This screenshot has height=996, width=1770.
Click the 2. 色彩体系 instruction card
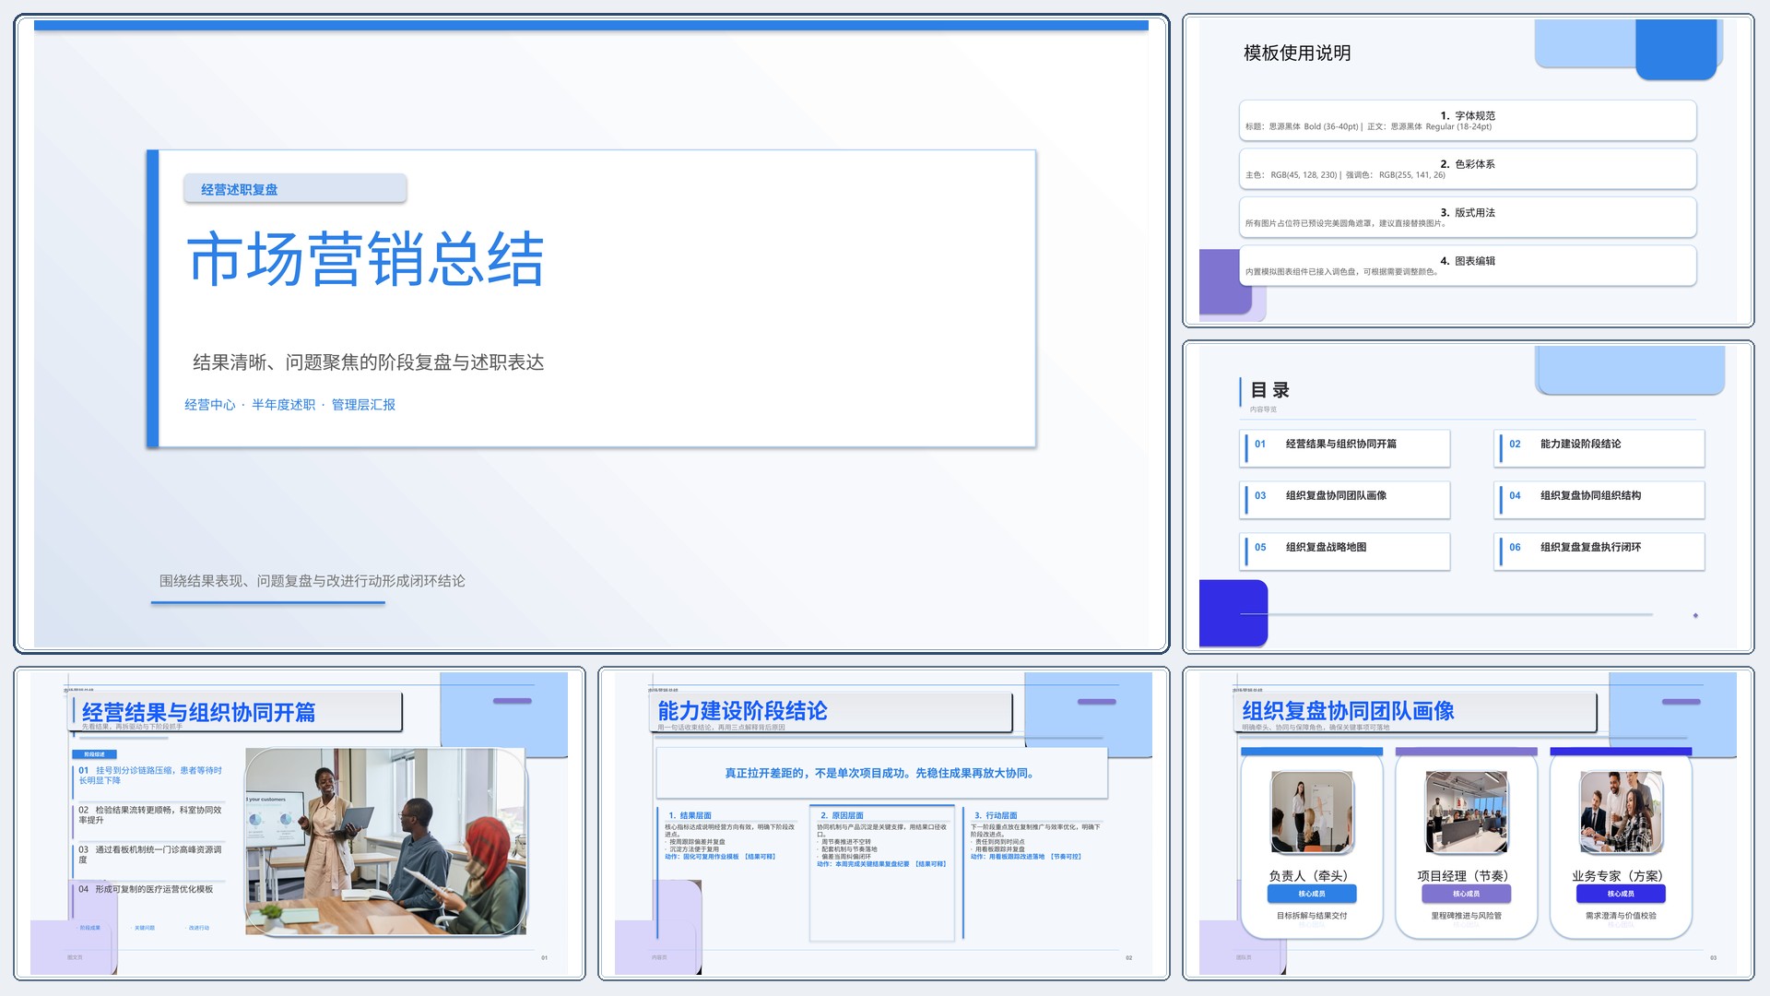tap(1468, 169)
